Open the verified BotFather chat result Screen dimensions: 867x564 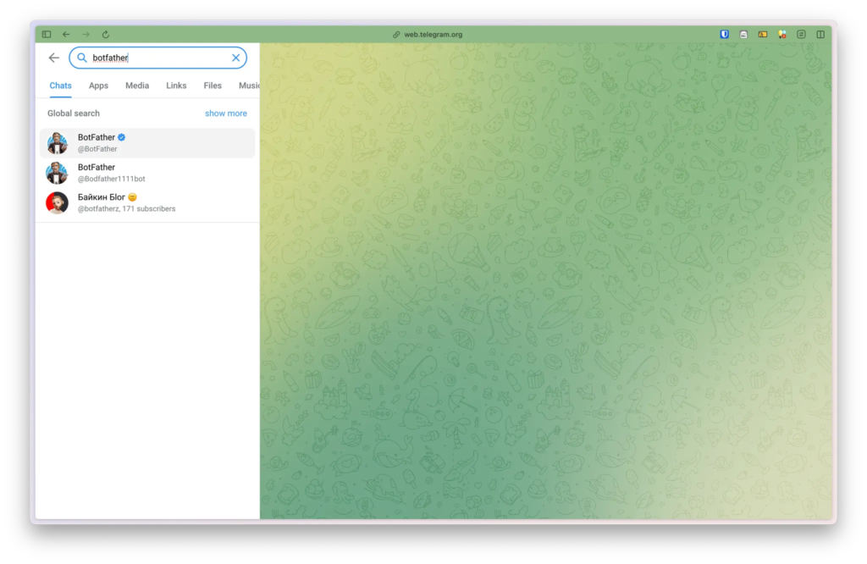(147, 143)
